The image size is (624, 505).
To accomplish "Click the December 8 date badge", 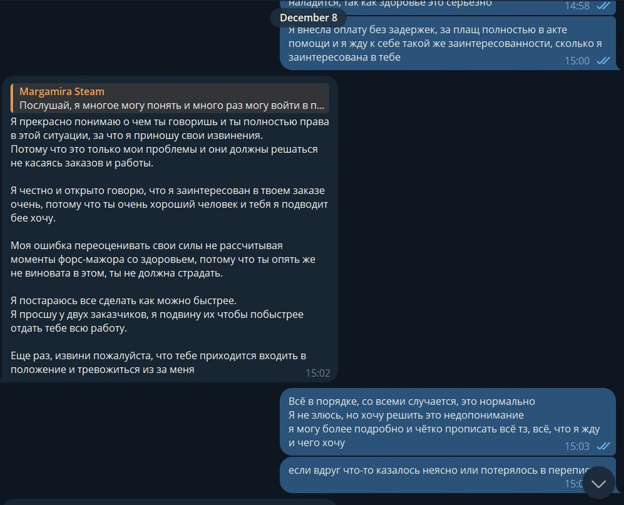I will pos(308,18).
